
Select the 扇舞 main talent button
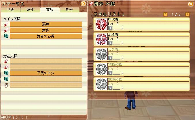[46, 24]
